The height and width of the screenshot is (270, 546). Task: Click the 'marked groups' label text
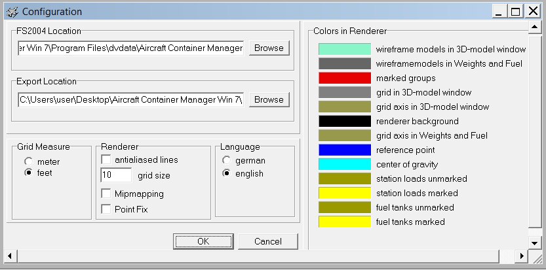[406, 78]
